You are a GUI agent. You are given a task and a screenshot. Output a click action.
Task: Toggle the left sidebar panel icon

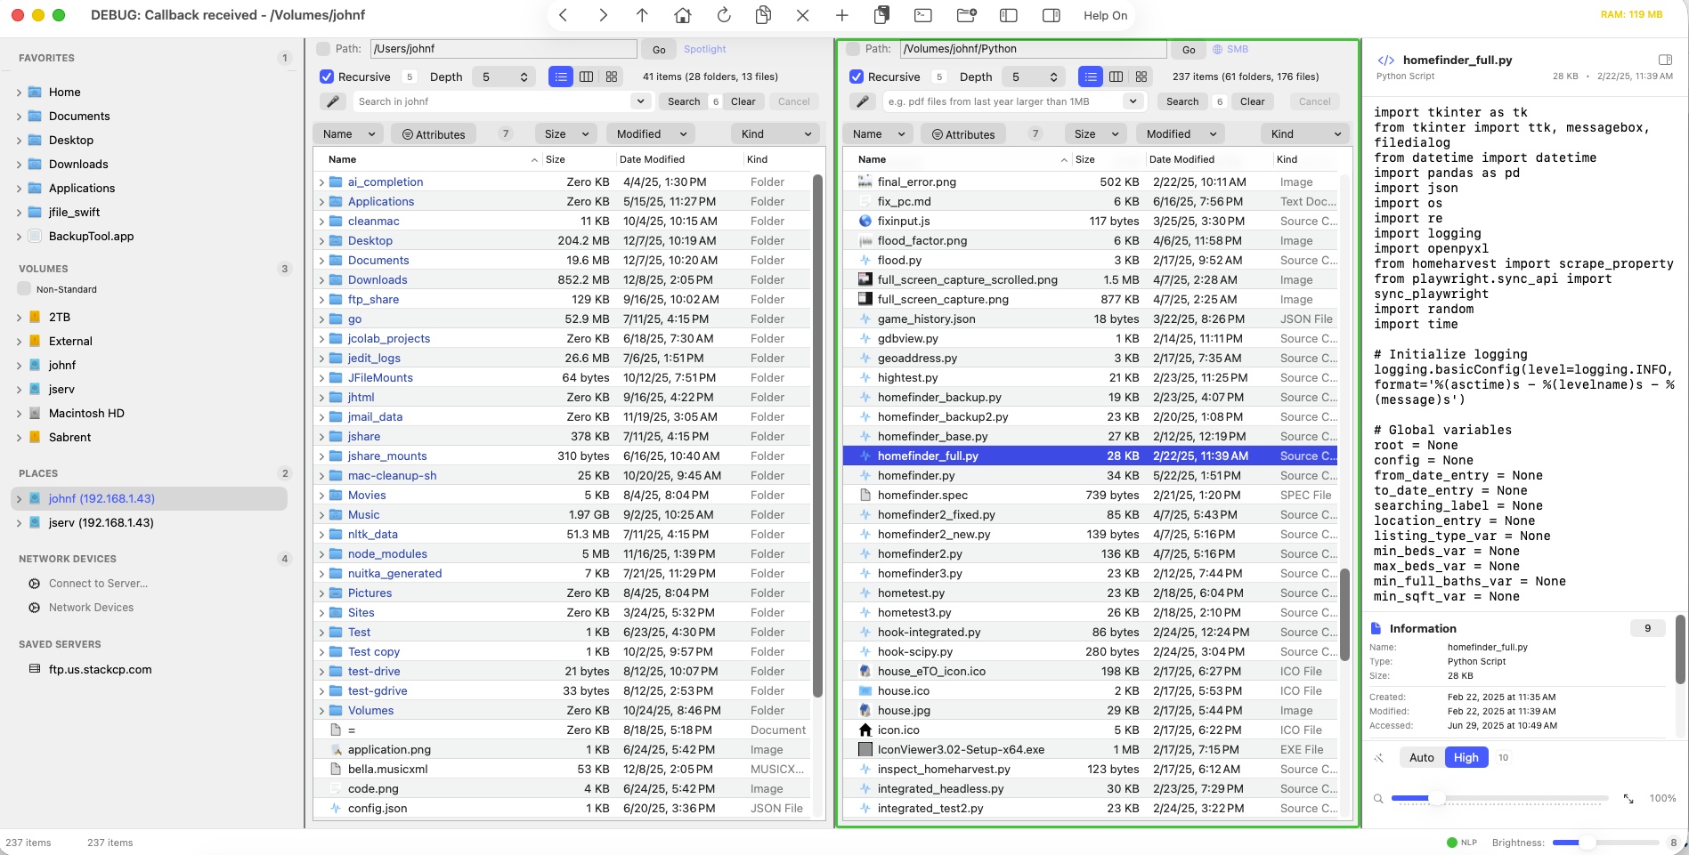(1009, 15)
